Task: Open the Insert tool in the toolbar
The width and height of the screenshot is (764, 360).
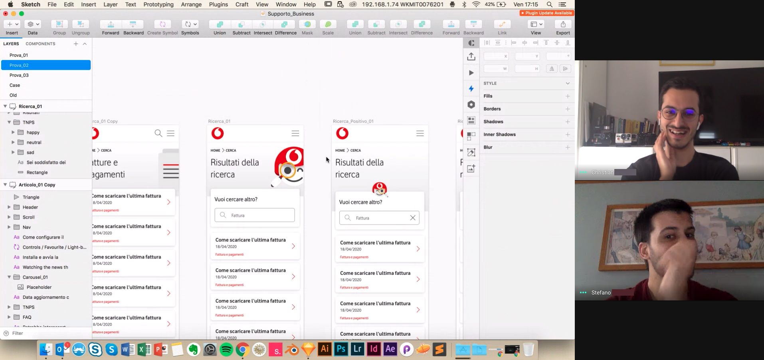Action: (12, 24)
